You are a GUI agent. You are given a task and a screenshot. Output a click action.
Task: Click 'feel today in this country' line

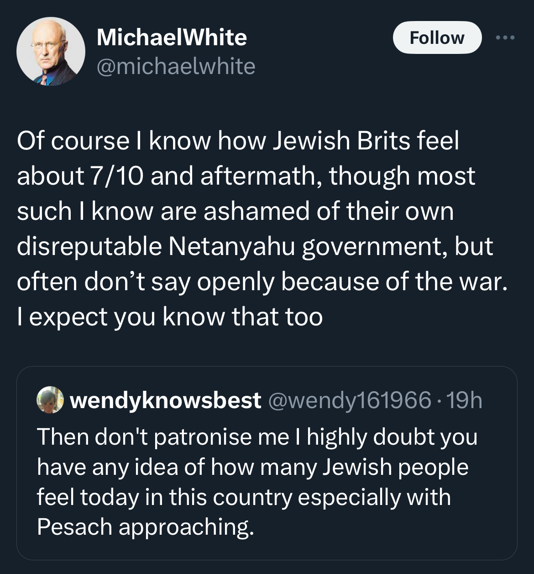tap(244, 497)
